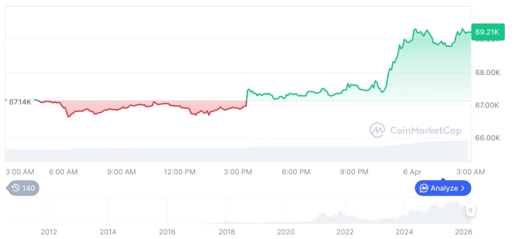Select 2020 on the overview timeline

pos(286,232)
